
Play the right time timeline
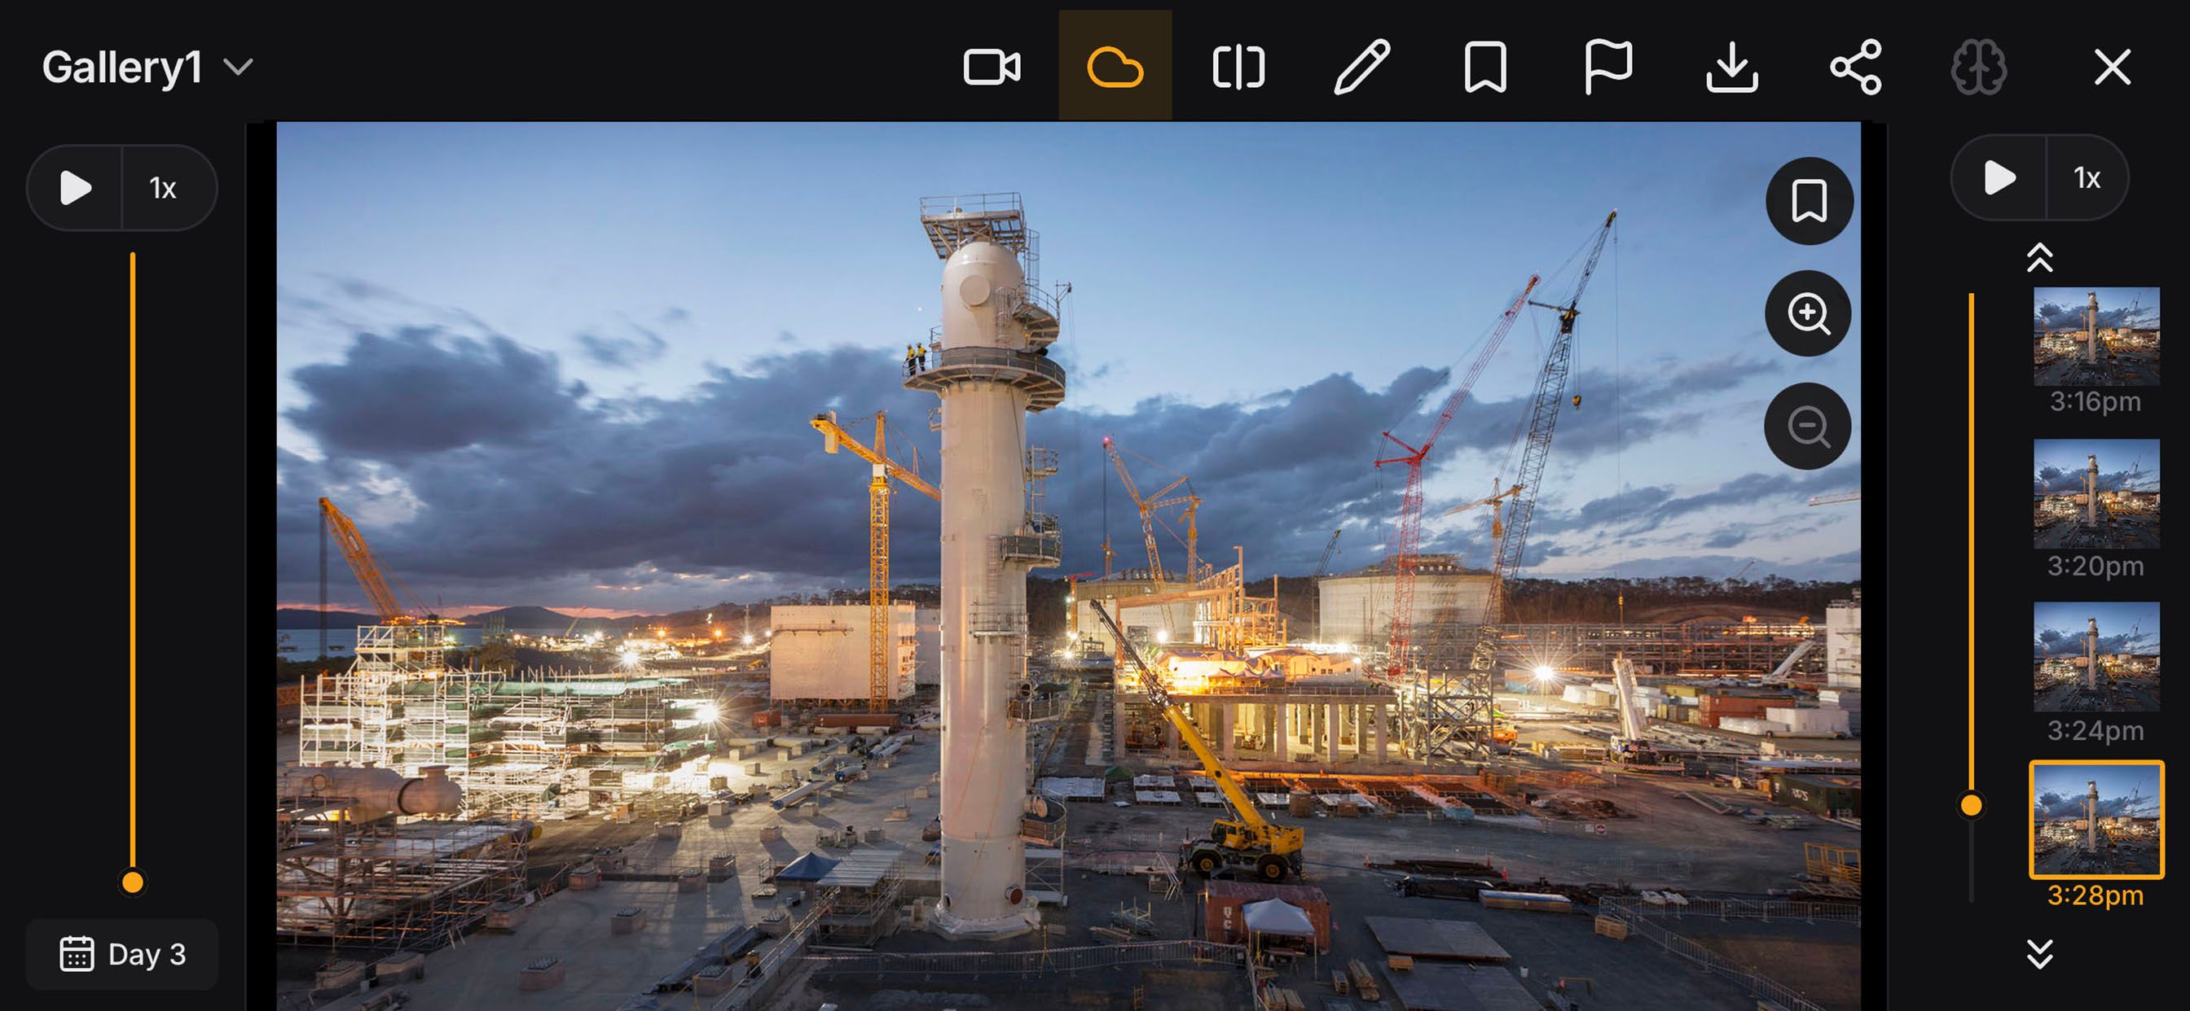(x=1999, y=177)
